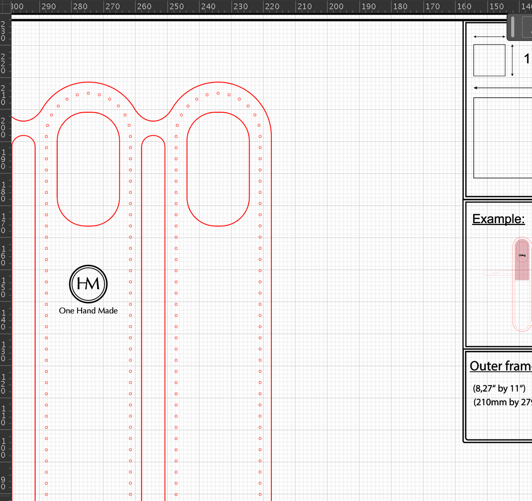Select the 'Example:' heading text

(x=498, y=219)
